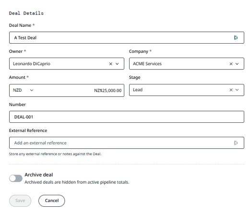Click the icon in External Reference field
This screenshot has width=251, height=214.
coord(236,143)
